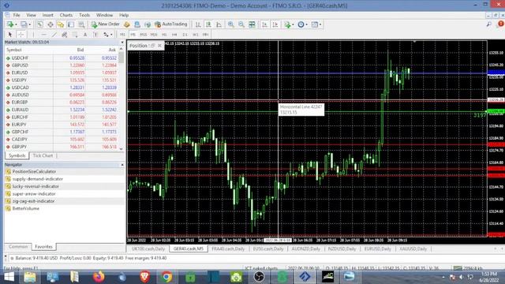Select the text tool
The height and width of the screenshot is (284, 505).
click(x=85, y=35)
